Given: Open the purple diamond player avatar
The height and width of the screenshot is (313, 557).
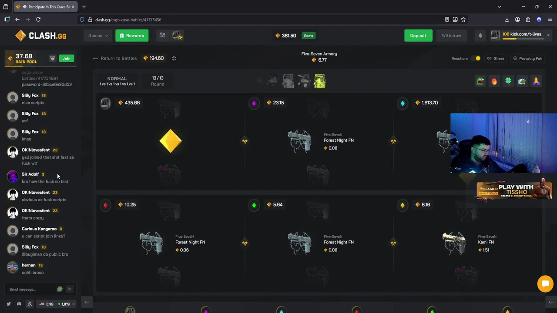Looking at the screenshot, I should (254, 103).
